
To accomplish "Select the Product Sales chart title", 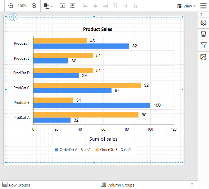I will [x=98, y=29].
